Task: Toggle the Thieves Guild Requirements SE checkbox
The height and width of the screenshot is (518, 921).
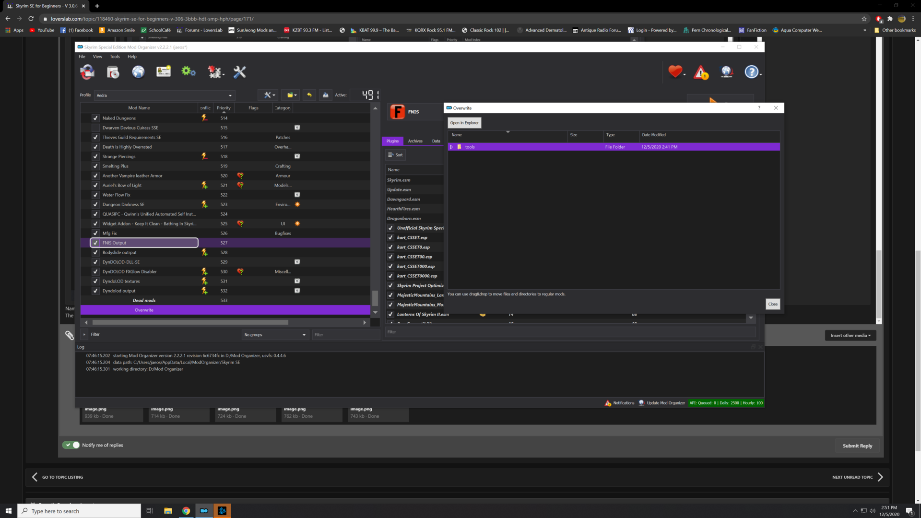Action: [x=95, y=137]
